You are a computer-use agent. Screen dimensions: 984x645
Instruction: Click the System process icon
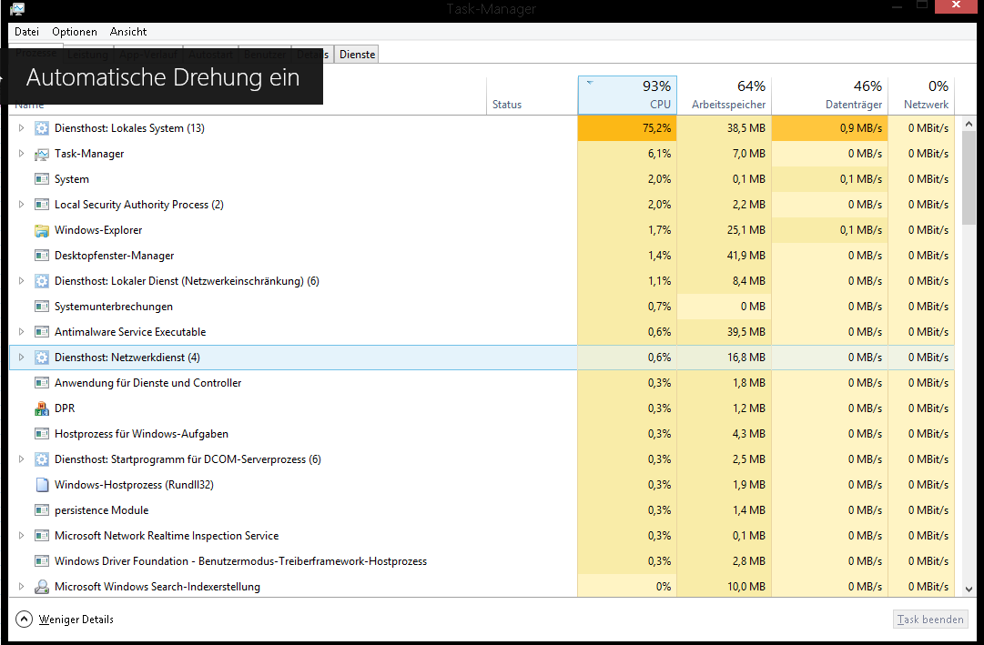point(42,179)
